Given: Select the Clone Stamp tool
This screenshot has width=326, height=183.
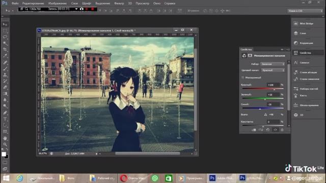Looking at the screenshot, I should [5, 75].
